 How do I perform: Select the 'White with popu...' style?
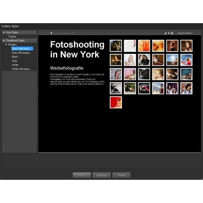tap(22, 69)
